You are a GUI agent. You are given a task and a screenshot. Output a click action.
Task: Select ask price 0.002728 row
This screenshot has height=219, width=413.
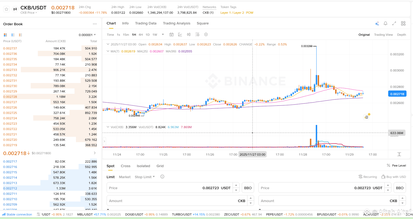(x=50, y=97)
